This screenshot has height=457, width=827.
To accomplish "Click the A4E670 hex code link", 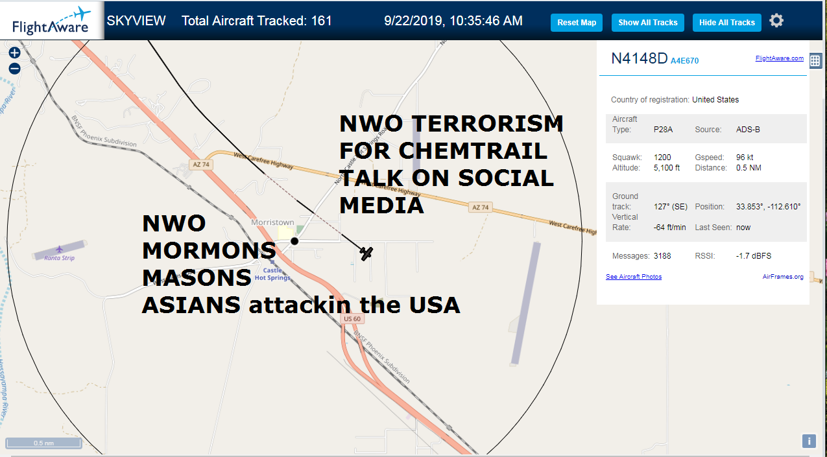I will 685,61.
